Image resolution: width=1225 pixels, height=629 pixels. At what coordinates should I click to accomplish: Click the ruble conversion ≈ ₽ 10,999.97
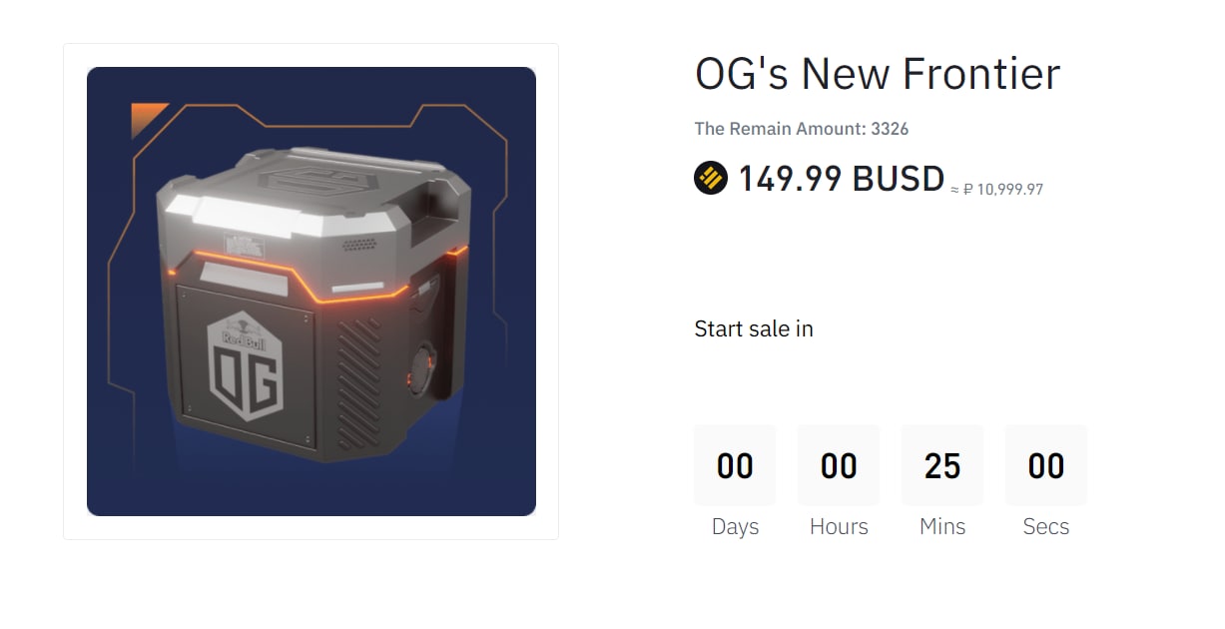(x=996, y=189)
